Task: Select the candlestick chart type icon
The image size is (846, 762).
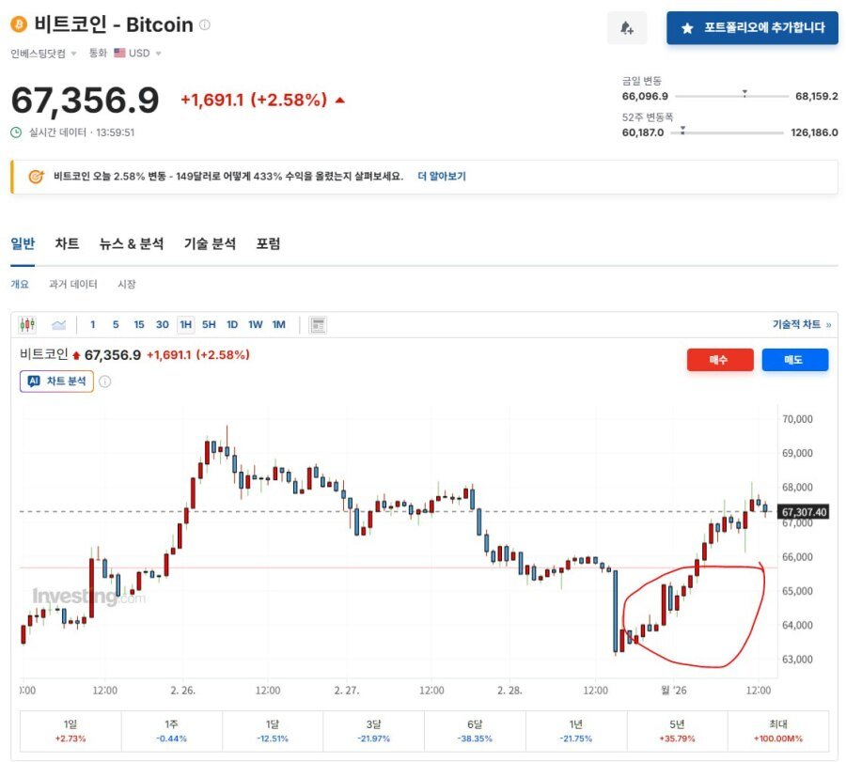Action: [27, 323]
